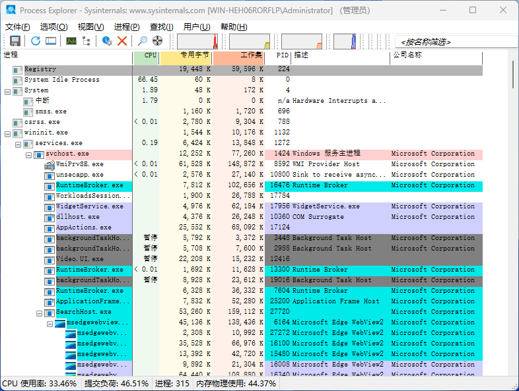Image resolution: width=519 pixels, height=391 pixels.
Task: Sort by the PID column header
Action: [278, 58]
